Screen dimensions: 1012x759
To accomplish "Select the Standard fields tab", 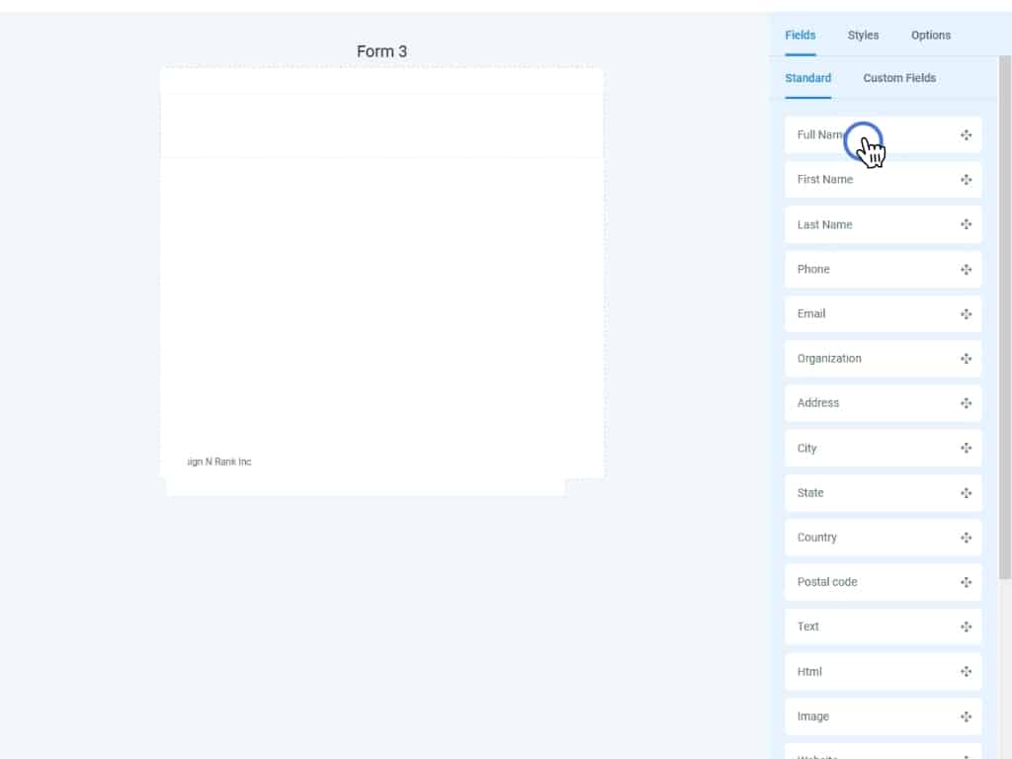I will pos(807,78).
